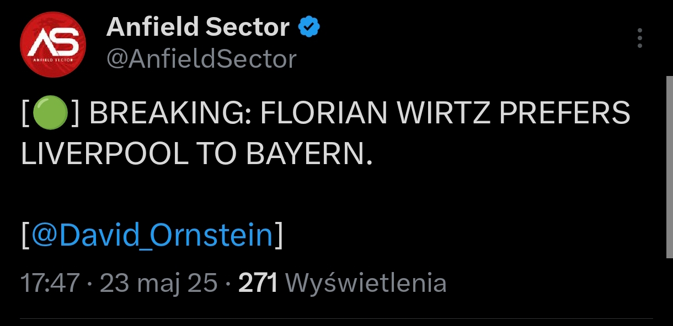Screen dimensions: 673x326
Task: Click the 271 view count number
Action: click(257, 283)
